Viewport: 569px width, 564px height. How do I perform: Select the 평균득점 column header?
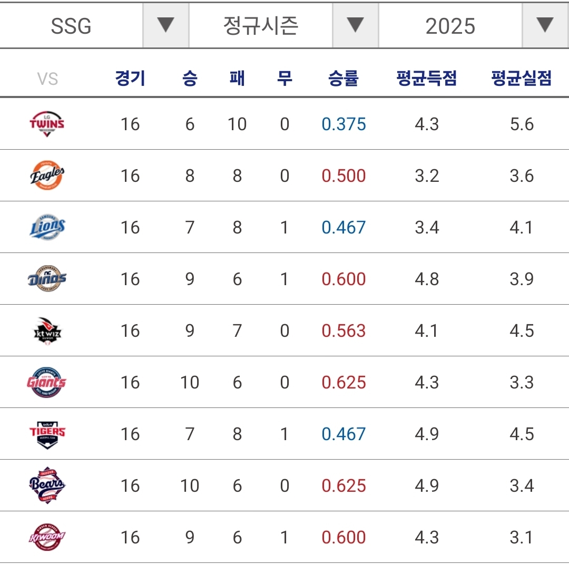(426, 79)
